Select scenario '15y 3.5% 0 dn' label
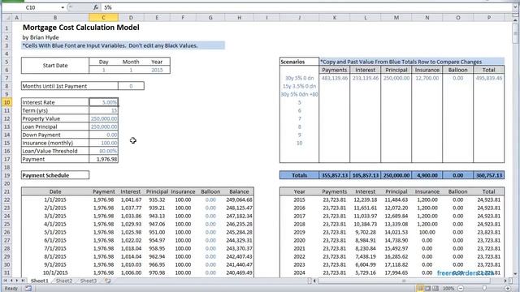 pyautogui.click(x=299, y=86)
